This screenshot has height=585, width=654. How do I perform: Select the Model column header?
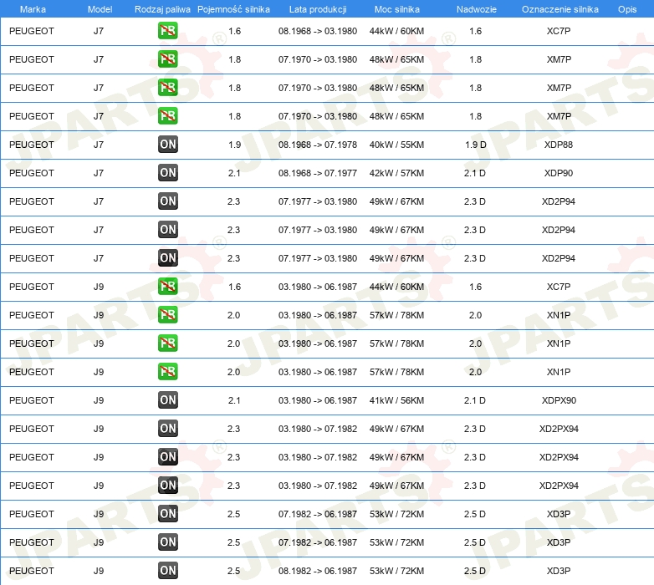(x=100, y=9)
